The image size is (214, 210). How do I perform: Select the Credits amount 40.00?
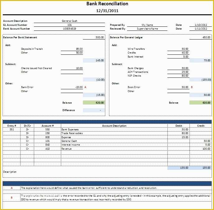click(178, 53)
